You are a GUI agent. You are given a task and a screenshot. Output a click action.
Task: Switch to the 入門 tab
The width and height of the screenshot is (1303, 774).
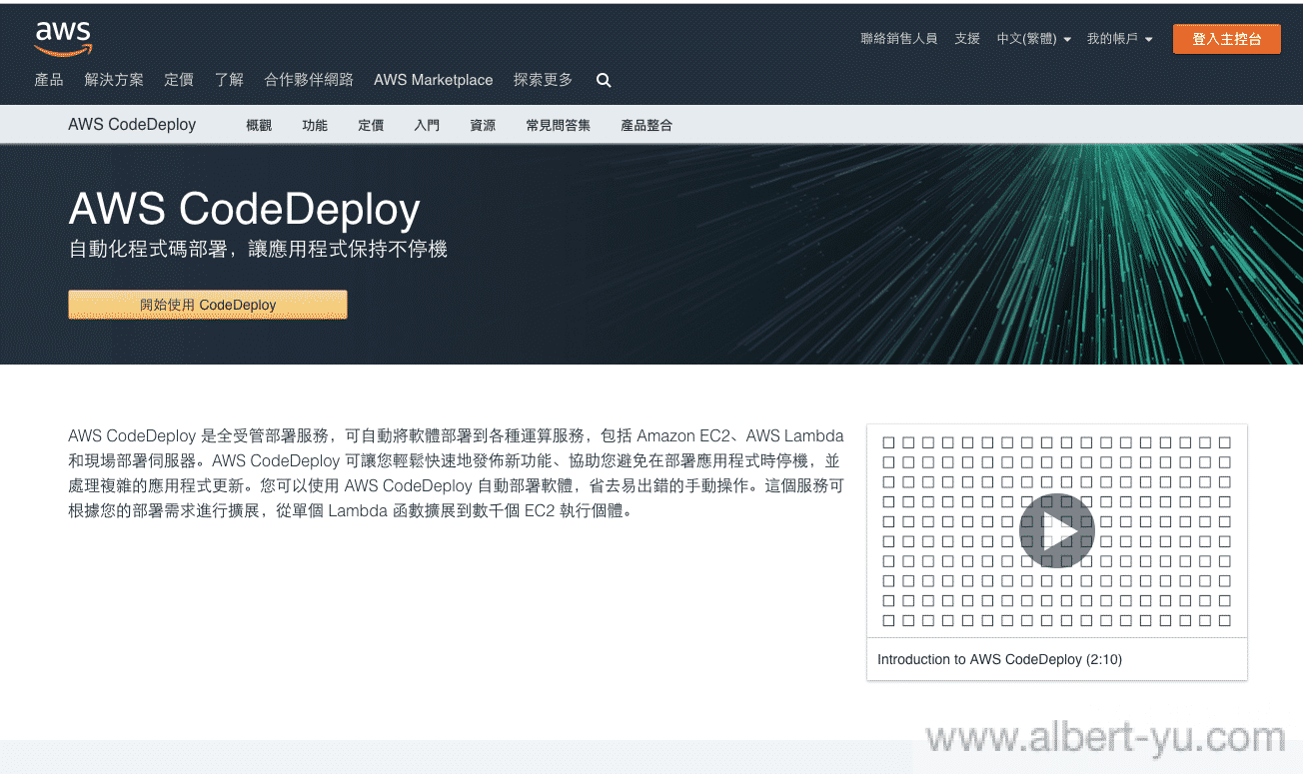click(x=427, y=126)
